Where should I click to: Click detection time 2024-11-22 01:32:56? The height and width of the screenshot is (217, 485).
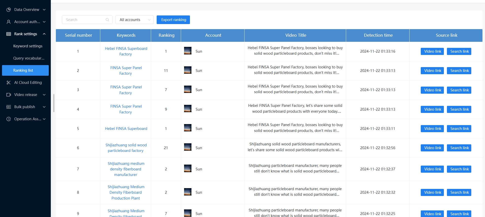click(x=378, y=148)
